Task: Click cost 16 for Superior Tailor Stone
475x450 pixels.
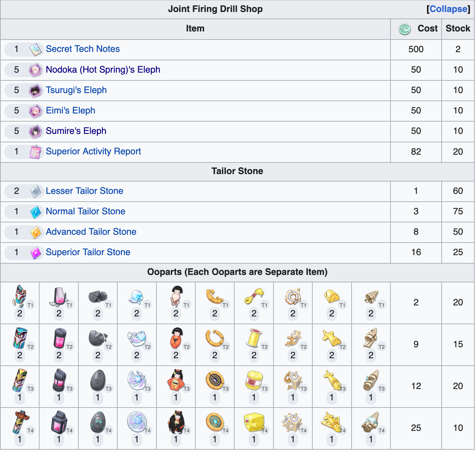Action: click(416, 252)
